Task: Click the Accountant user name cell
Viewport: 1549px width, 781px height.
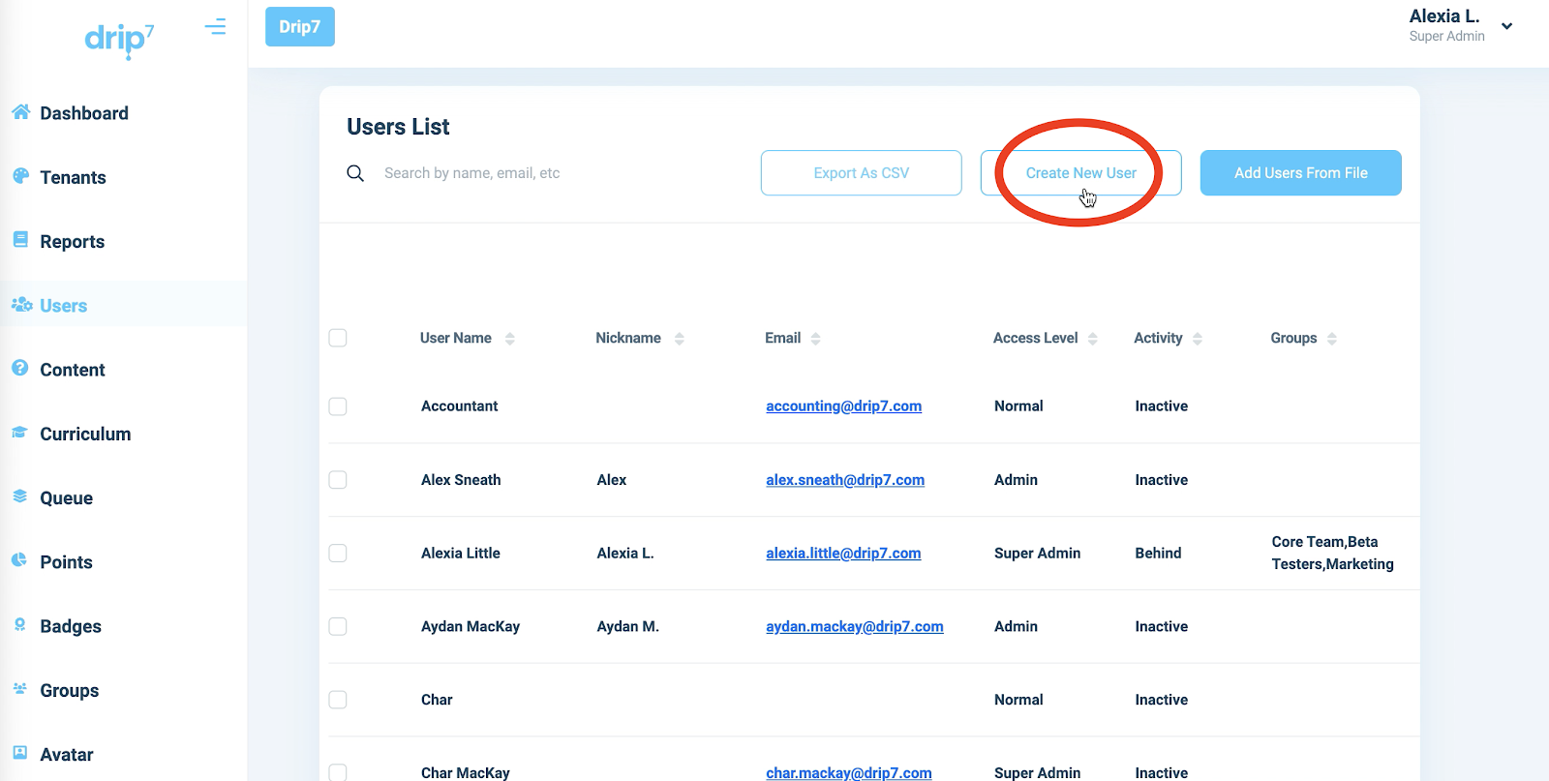Action: 460,406
